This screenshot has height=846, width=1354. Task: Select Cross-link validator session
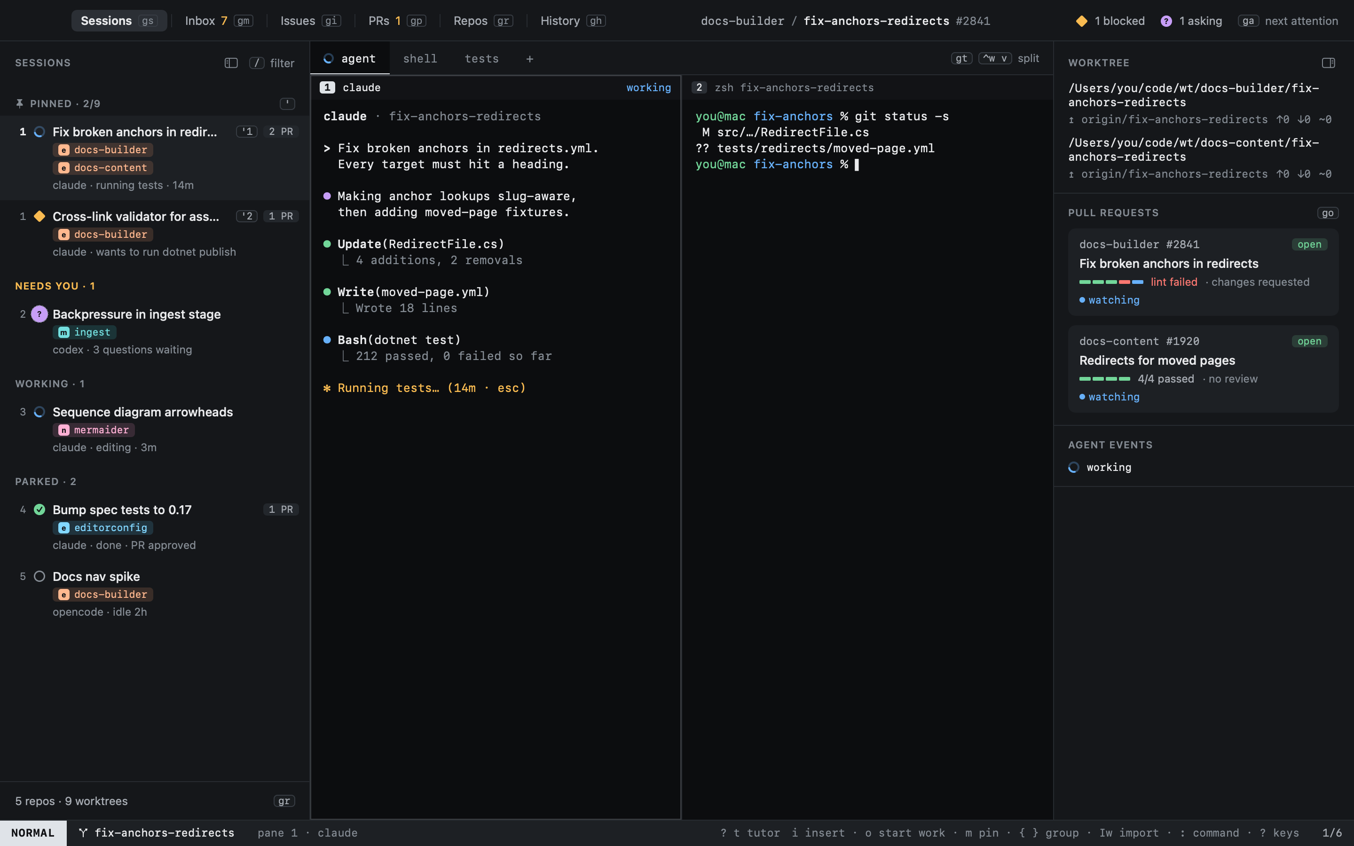(155, 233)
